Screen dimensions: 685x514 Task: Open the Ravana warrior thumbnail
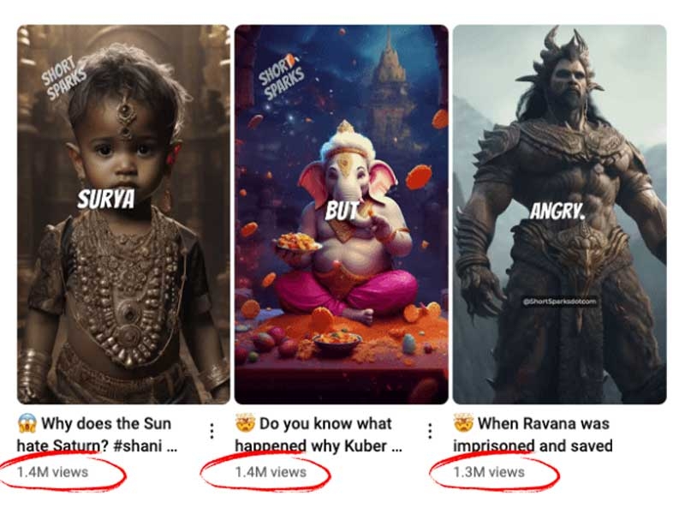tap(560, 214)
